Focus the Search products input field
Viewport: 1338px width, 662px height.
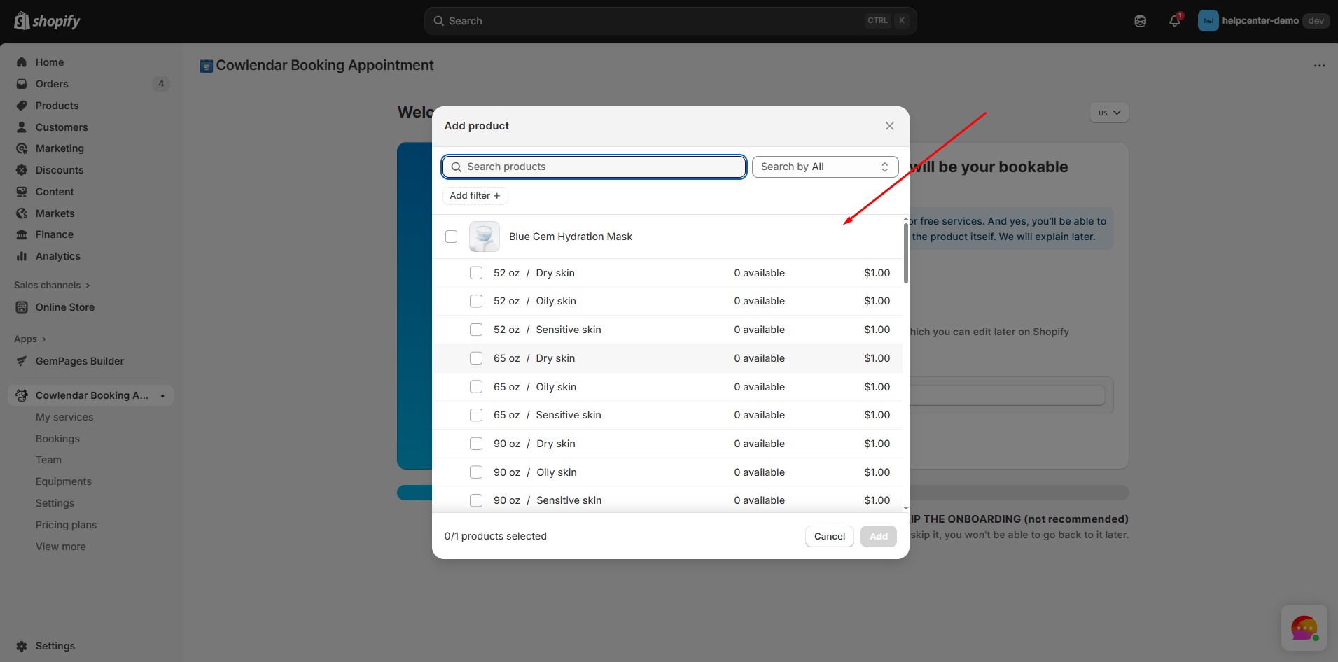602,167
